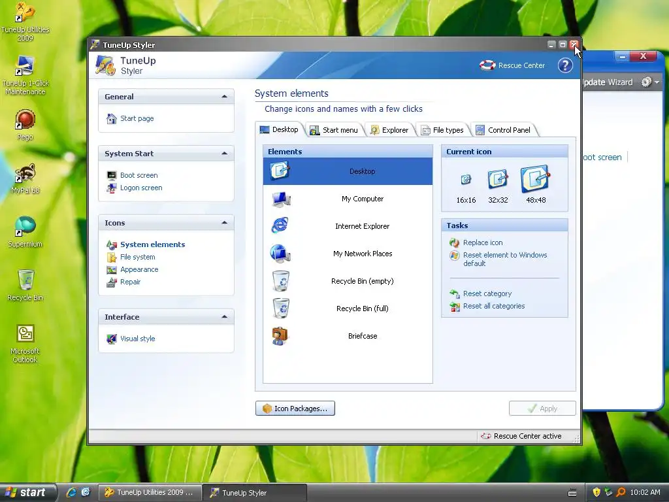Viewport: 669px width, 502px height.
Task: Click the Reset all categories icon
Action: click(455, 307)
